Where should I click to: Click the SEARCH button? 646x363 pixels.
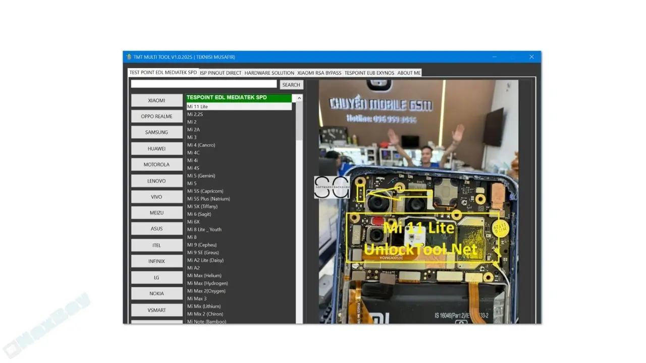291,85
